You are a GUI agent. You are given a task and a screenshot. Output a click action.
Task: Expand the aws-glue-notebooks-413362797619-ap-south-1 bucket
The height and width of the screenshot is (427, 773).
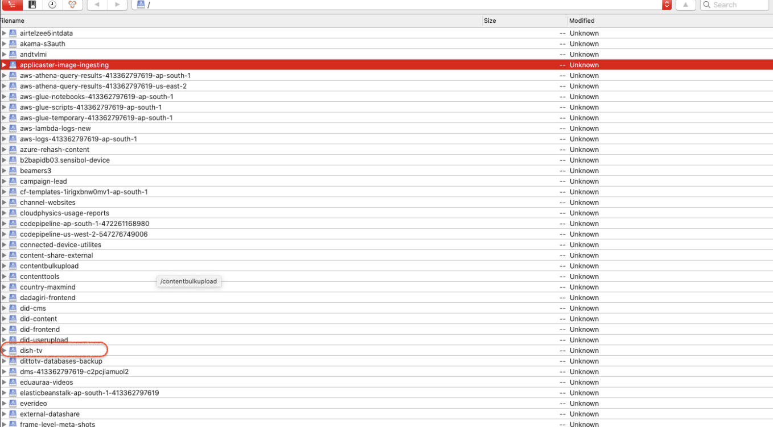coord(4,96)
